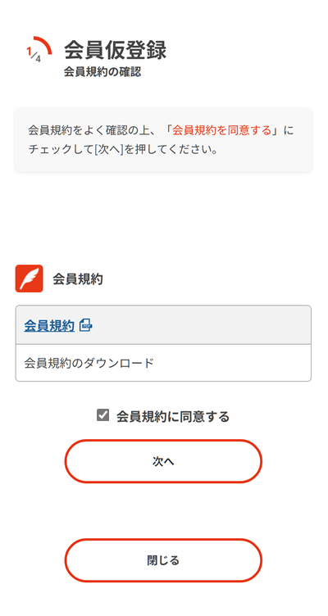The width and height of the screenshot is (328, 616).
Task: Click the 次へ button
Action: (x=163, y=461)
